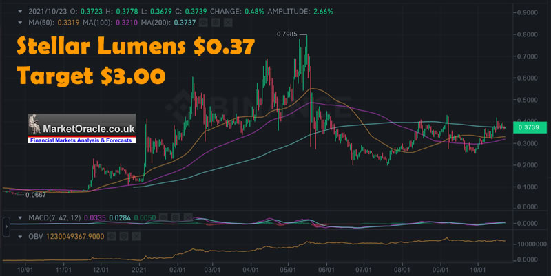The image size is (551, 276).
Task: Click the '02/01' date axis label
Action: tap(178, 270)
